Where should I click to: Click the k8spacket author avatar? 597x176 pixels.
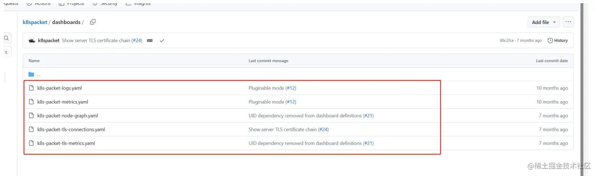[x=32, y=41]
